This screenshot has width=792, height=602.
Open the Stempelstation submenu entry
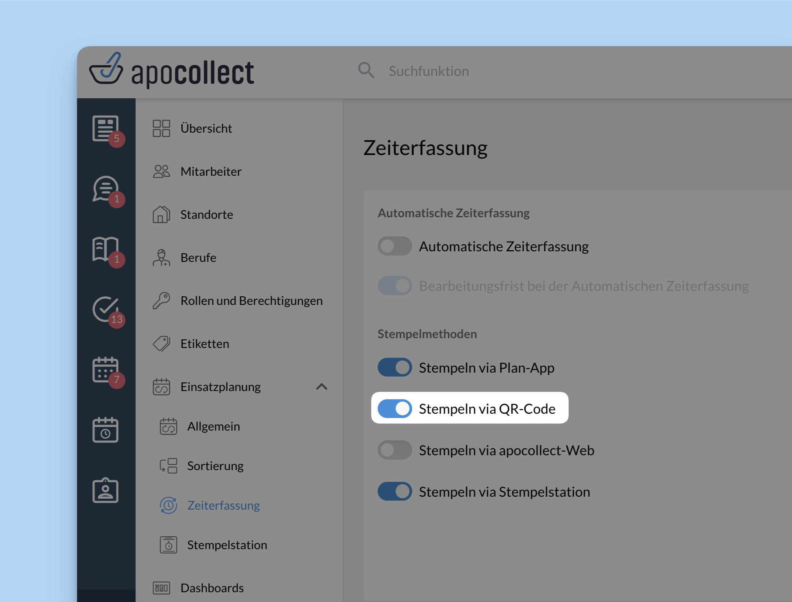[227, 545]
